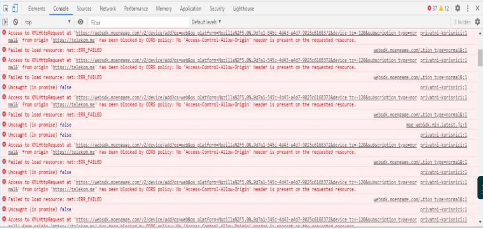
Task: Toggle the device toolbar icon
Action: point(15,9)
